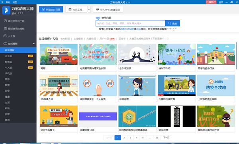This screenshot has height=144, width=239.
Task: Click the 打开工程 open project button
Action: (x=76, y=10)
